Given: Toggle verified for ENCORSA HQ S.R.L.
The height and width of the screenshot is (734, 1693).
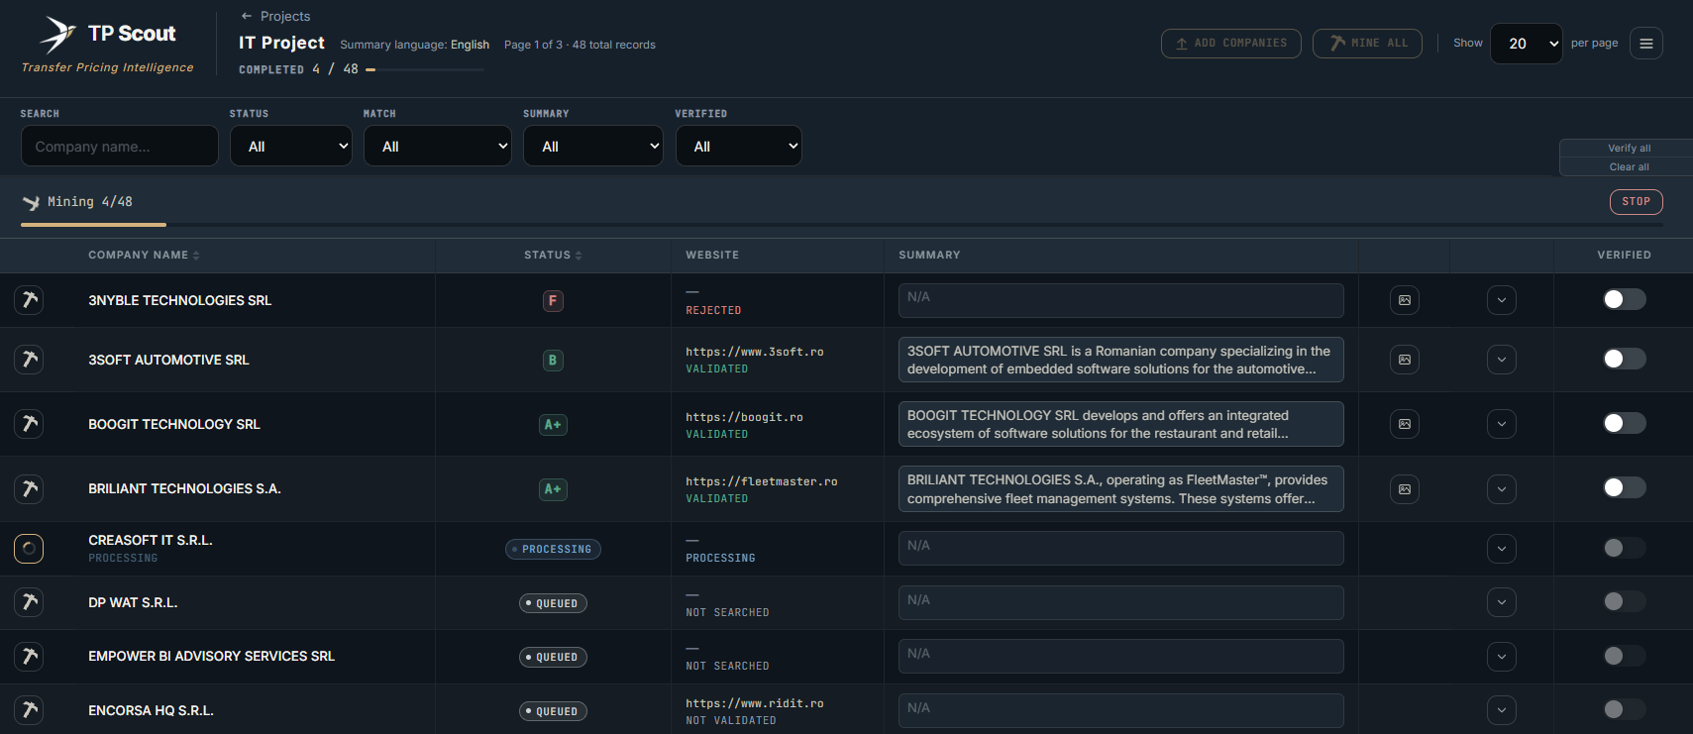Looking at the screenshot, I should click(x=1625, y=709).
